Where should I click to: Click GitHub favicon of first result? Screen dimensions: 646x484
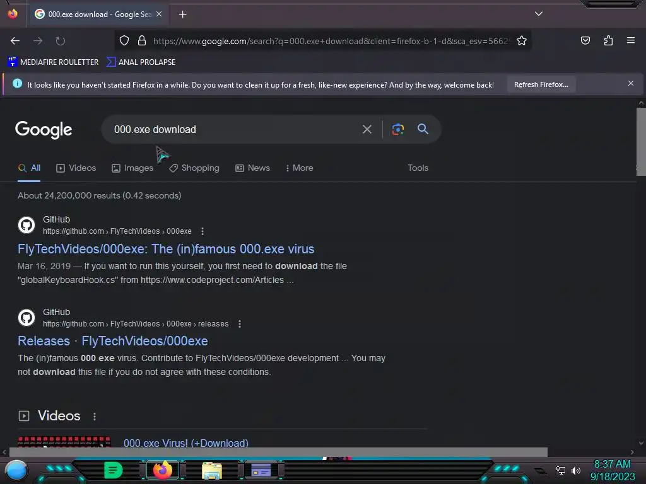coord(26,225)
